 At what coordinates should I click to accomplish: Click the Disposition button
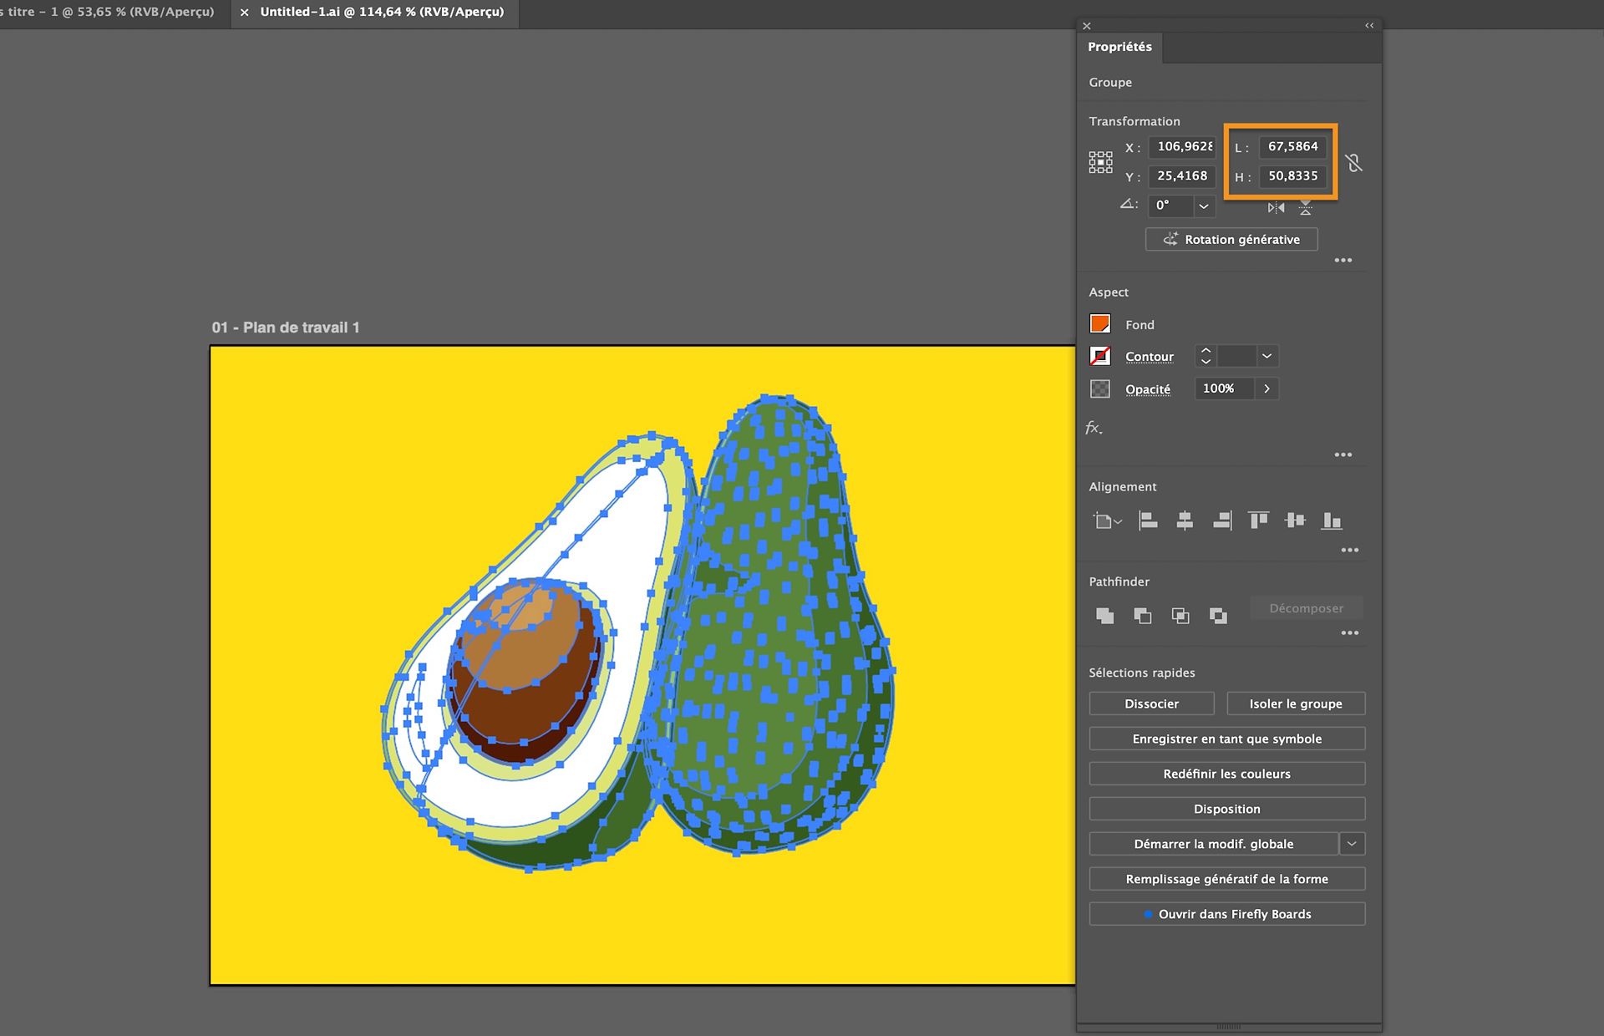[x=1227, y=809]
